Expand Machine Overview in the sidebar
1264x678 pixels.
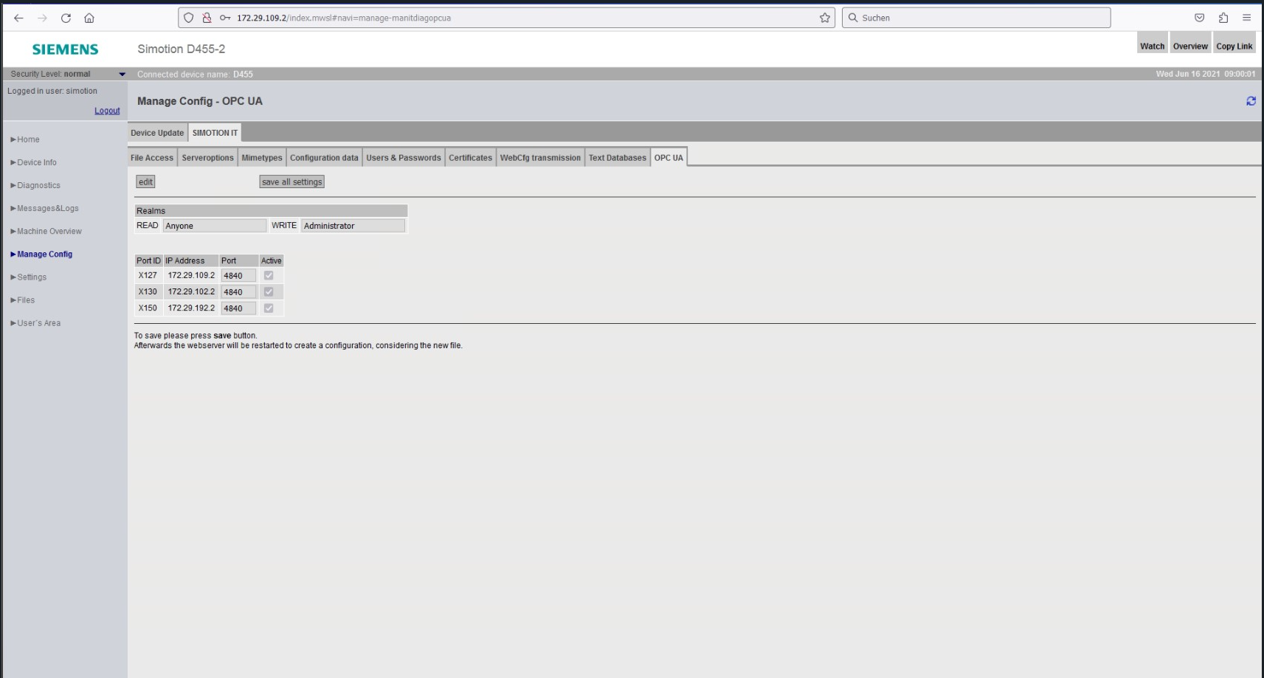point(46,231)
